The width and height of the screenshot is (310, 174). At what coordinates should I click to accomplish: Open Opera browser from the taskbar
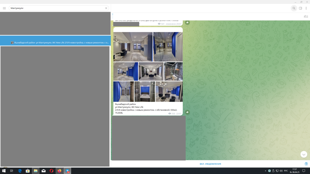pos(51,171)
